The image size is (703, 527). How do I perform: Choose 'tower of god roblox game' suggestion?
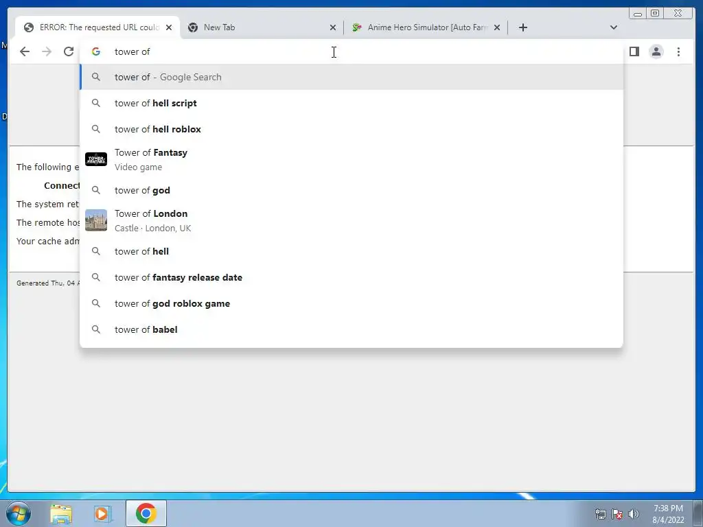pos(351,303)
